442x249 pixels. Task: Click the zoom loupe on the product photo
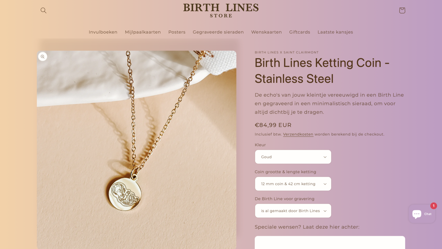43,56
